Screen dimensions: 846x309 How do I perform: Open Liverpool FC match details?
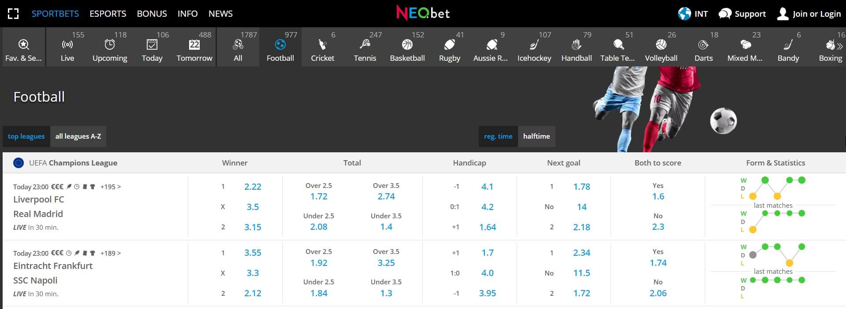tap(39, 199)
